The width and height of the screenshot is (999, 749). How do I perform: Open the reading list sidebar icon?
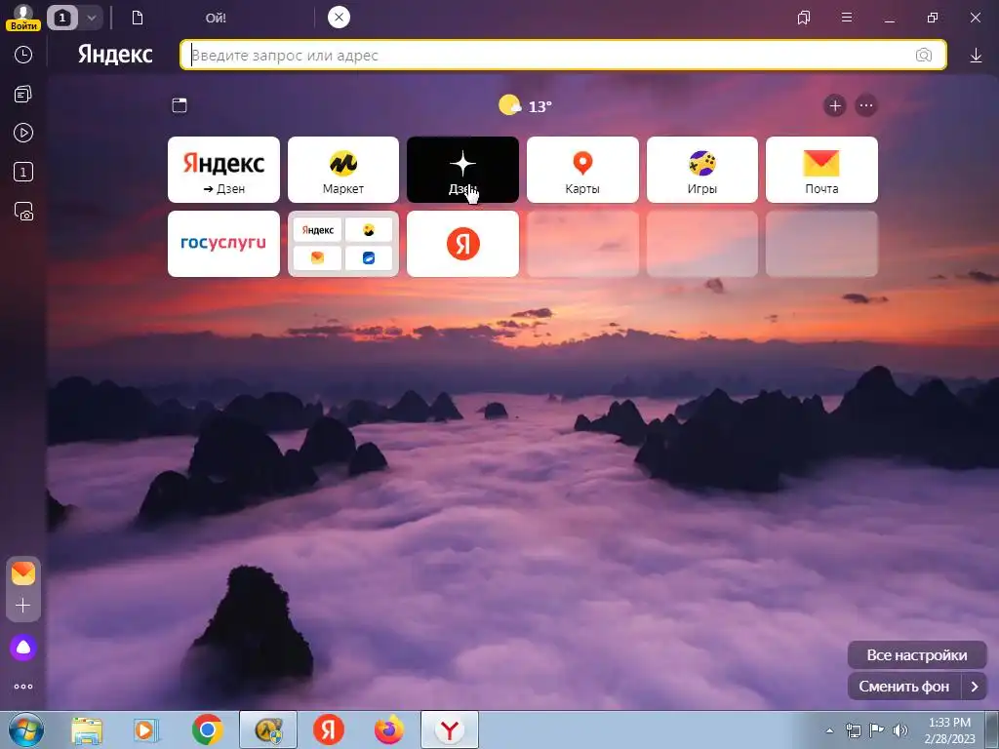pyautogui.click(x=23, y=95)
